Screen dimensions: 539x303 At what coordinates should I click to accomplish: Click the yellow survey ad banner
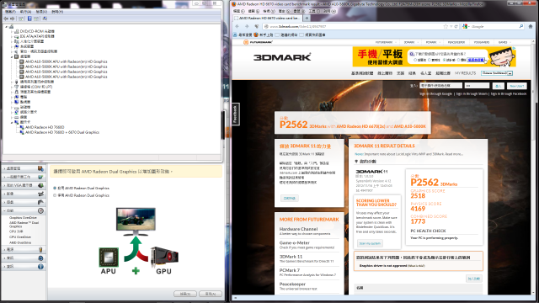pyautogui.click(x=435, y=56)
